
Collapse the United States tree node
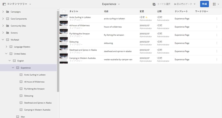click(x=6, y=54)
